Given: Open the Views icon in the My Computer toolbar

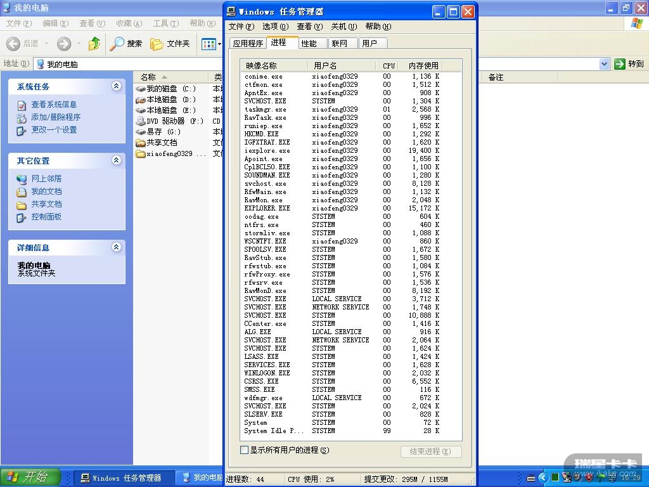Looking at the screenshot, I should pyautogui.click(x=209, y=44).
